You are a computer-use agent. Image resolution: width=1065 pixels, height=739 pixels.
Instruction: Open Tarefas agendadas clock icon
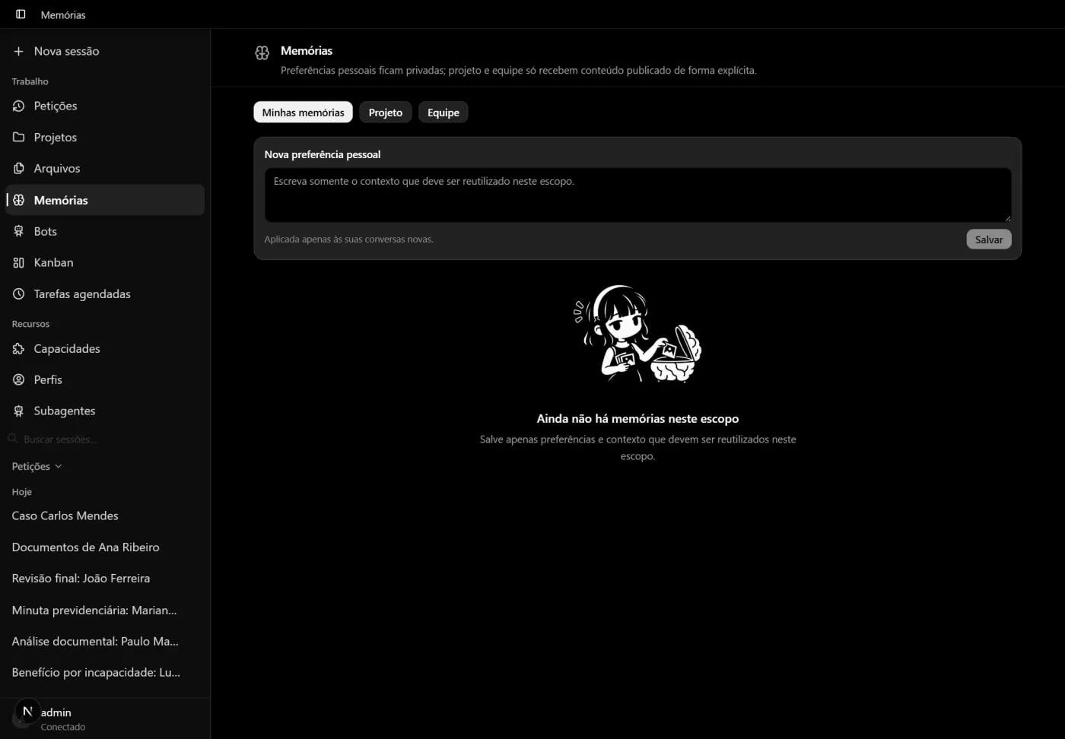tap(18, 293)
